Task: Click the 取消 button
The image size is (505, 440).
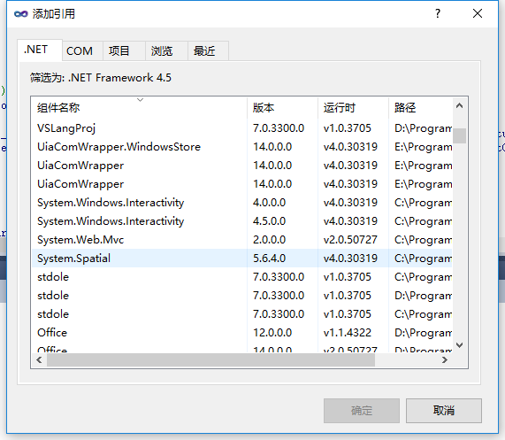Action: click(444, 411)
